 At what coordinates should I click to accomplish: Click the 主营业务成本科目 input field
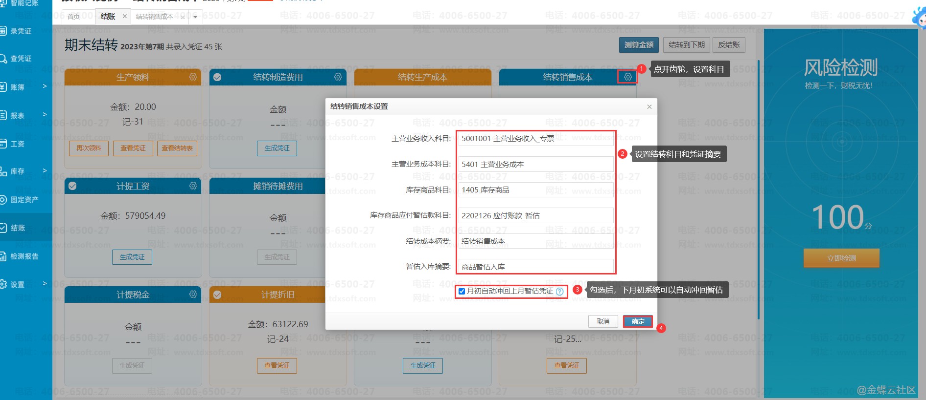[536, 165]
